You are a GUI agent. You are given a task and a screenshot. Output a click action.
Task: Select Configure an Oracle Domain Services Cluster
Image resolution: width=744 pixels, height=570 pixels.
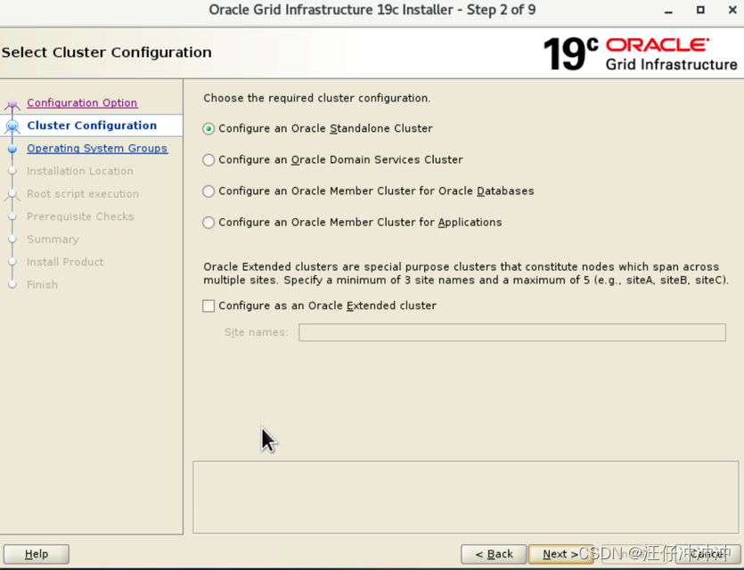[208, 160]
